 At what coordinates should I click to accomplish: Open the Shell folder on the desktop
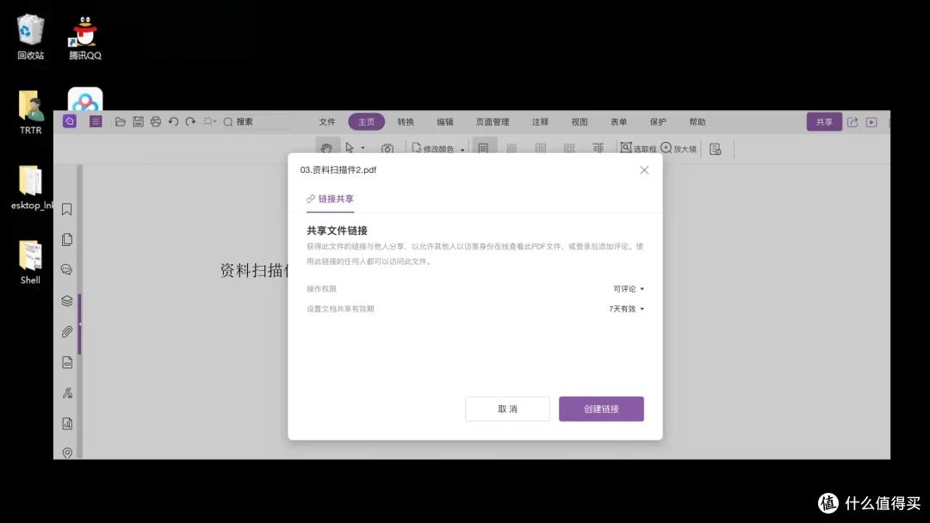pyautogui.click(x=30, y=262)
